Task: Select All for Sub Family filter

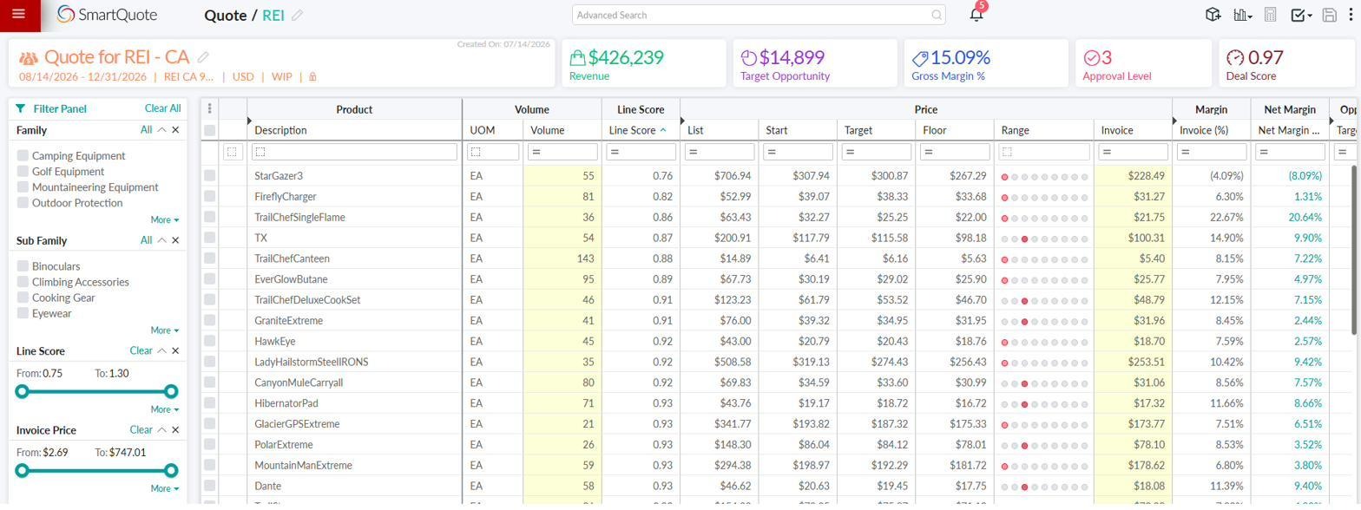Action: [146, 240]
